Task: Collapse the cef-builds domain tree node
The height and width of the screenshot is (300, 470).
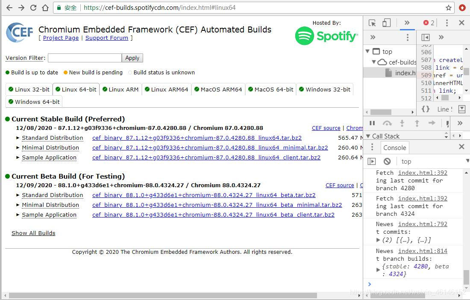Action: (x=374, y=62)
